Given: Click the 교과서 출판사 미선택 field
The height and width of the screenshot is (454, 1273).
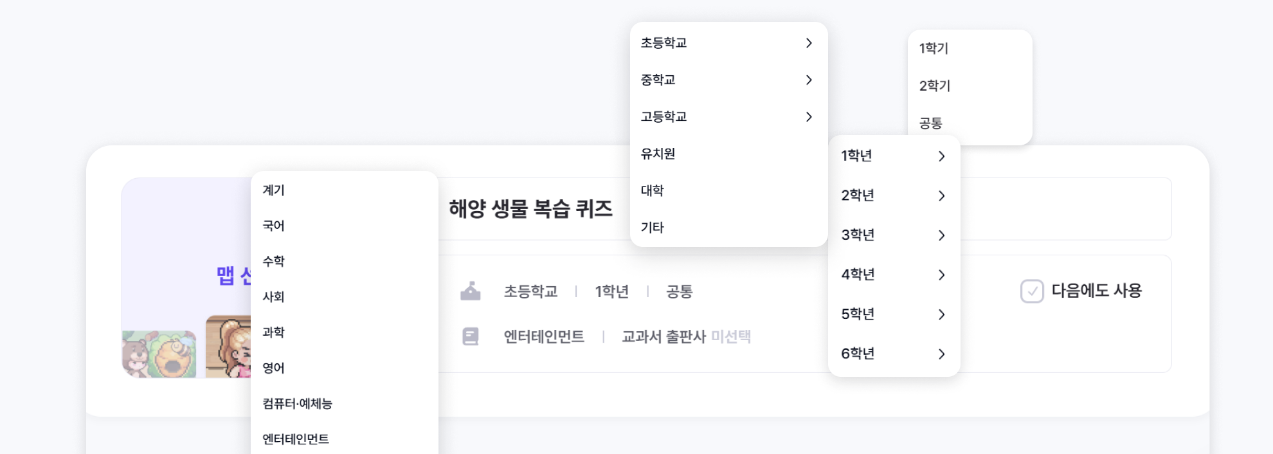Looking at the screenshot, I should tap(686, 336).
